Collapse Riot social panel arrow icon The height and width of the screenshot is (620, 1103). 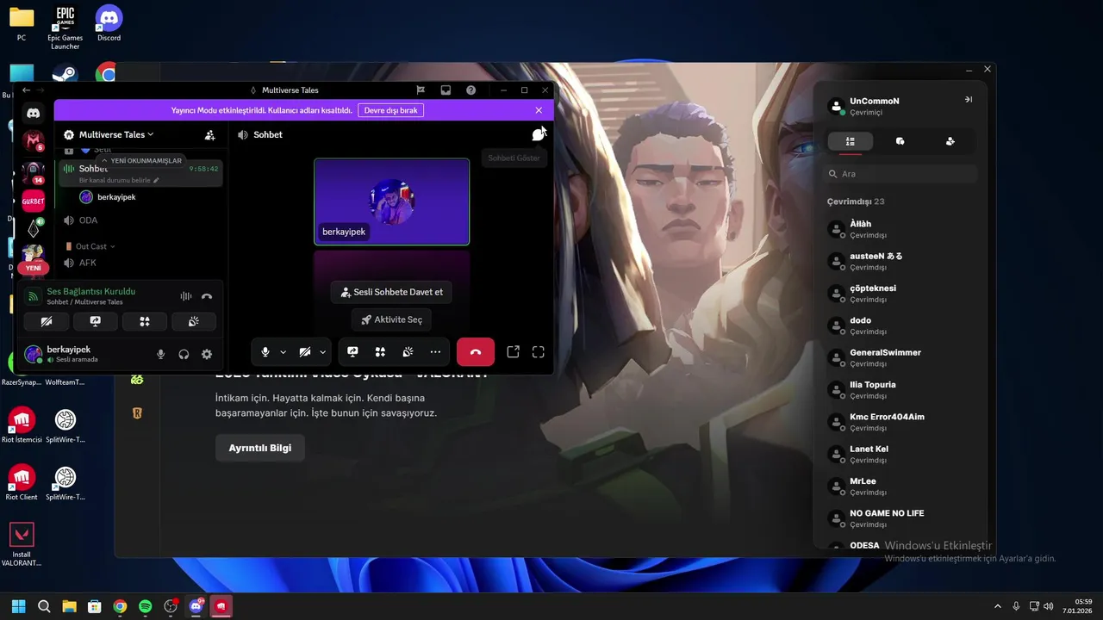[969, 100]
